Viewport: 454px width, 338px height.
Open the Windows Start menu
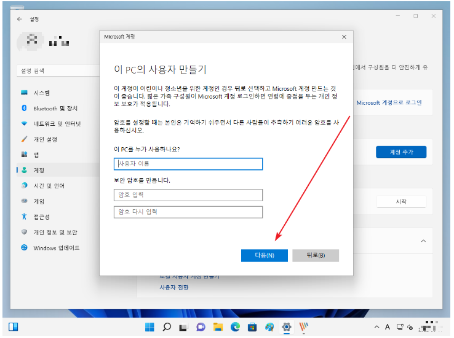(149, 327)
